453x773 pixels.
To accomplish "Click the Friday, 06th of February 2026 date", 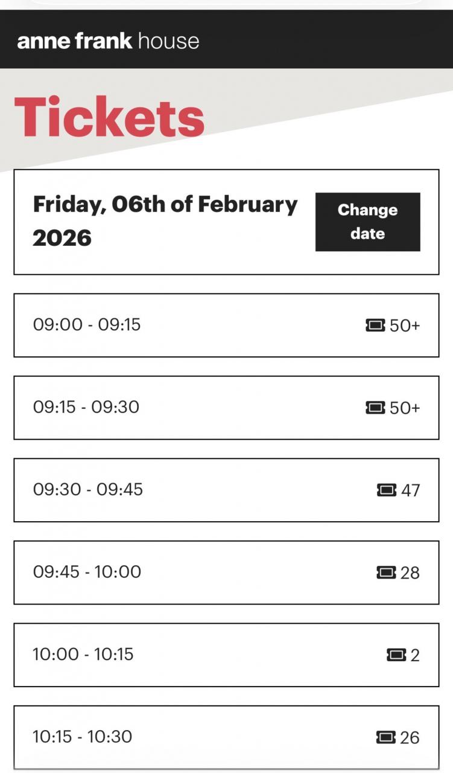I will (165, 221).
